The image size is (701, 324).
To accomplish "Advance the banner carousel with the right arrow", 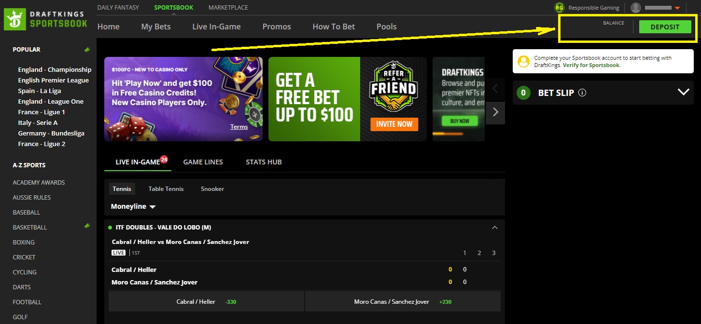I will coord(495,112).
